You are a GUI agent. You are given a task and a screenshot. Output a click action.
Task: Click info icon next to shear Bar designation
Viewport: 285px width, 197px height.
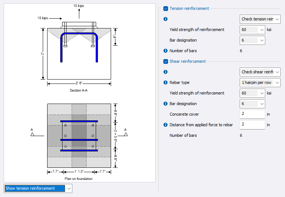[166, 104]
